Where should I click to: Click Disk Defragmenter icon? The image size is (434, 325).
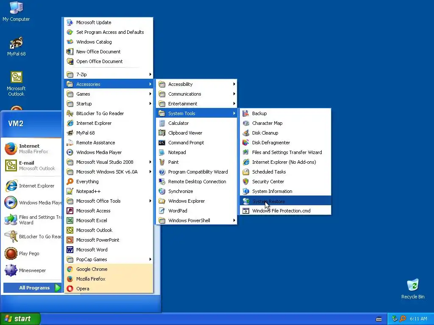(246, 143)
